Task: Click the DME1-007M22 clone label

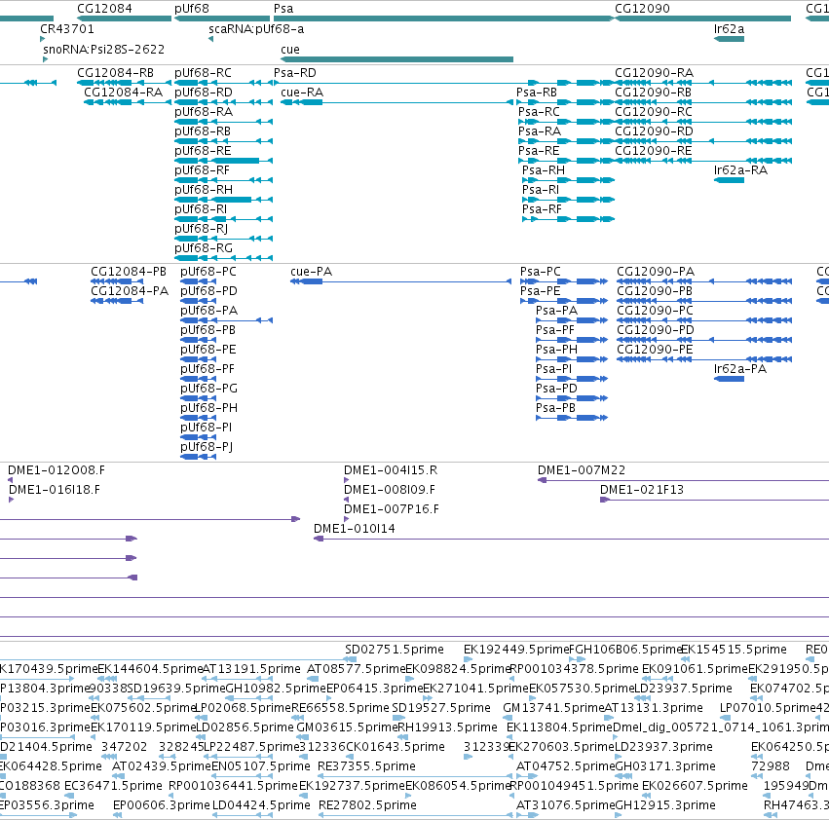Action: click(x=582, y=470)
